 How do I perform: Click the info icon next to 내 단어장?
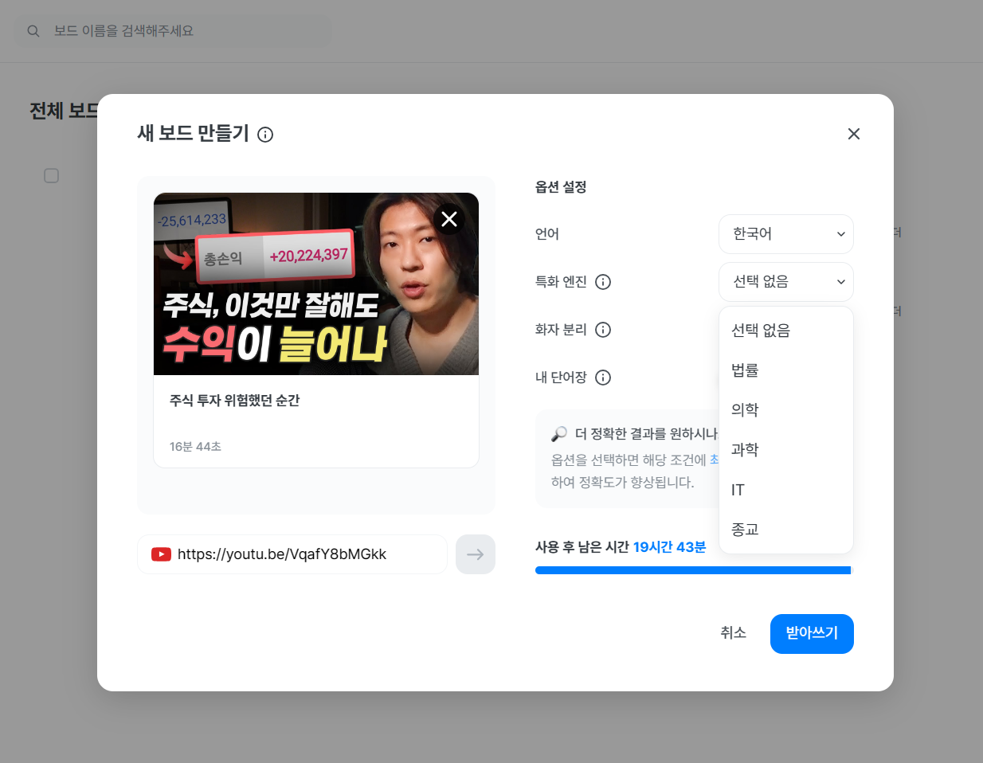(x=603, y=378)
